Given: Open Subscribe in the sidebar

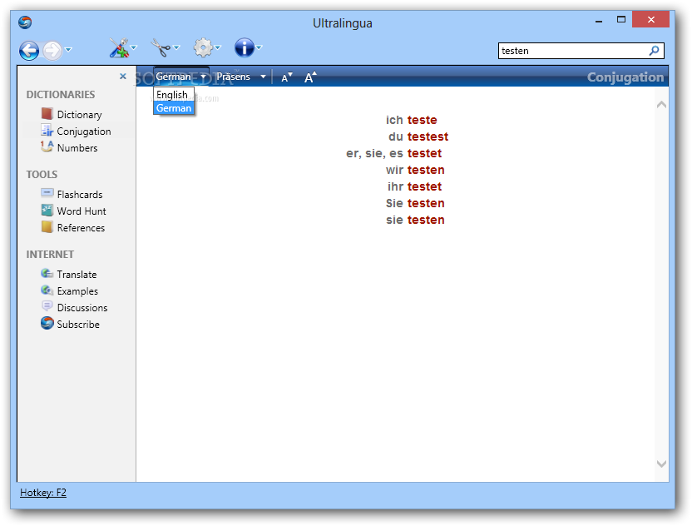Looking at the screenshot, I should pos(78,325).
